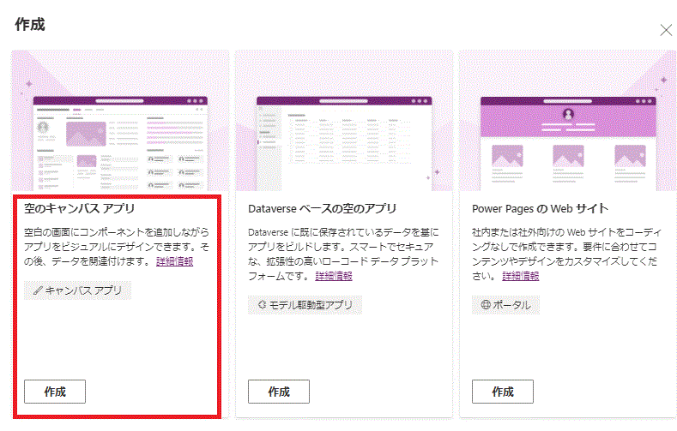Click the Power Pages の Web サイト title
This screenshot has width=677, height=431.
coord(540,208)
